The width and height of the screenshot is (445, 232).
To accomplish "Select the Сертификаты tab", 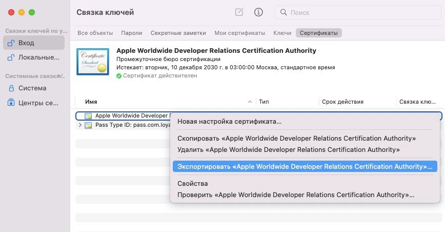I will [319, 33].
